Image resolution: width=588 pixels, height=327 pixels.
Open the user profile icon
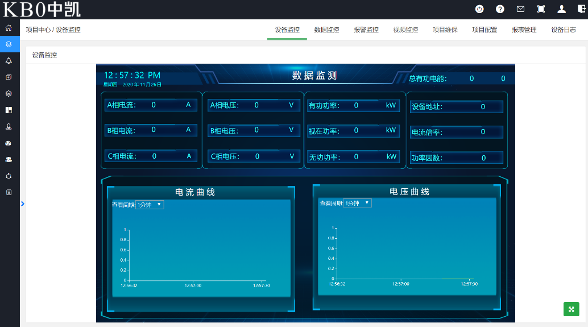coord(561,9)
